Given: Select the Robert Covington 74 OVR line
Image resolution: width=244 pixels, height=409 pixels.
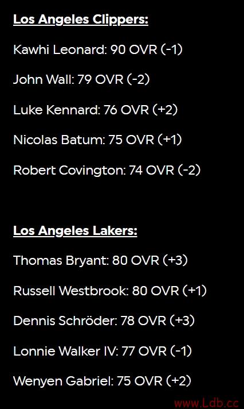Looking at the screenshot, I should pos(107,170).
